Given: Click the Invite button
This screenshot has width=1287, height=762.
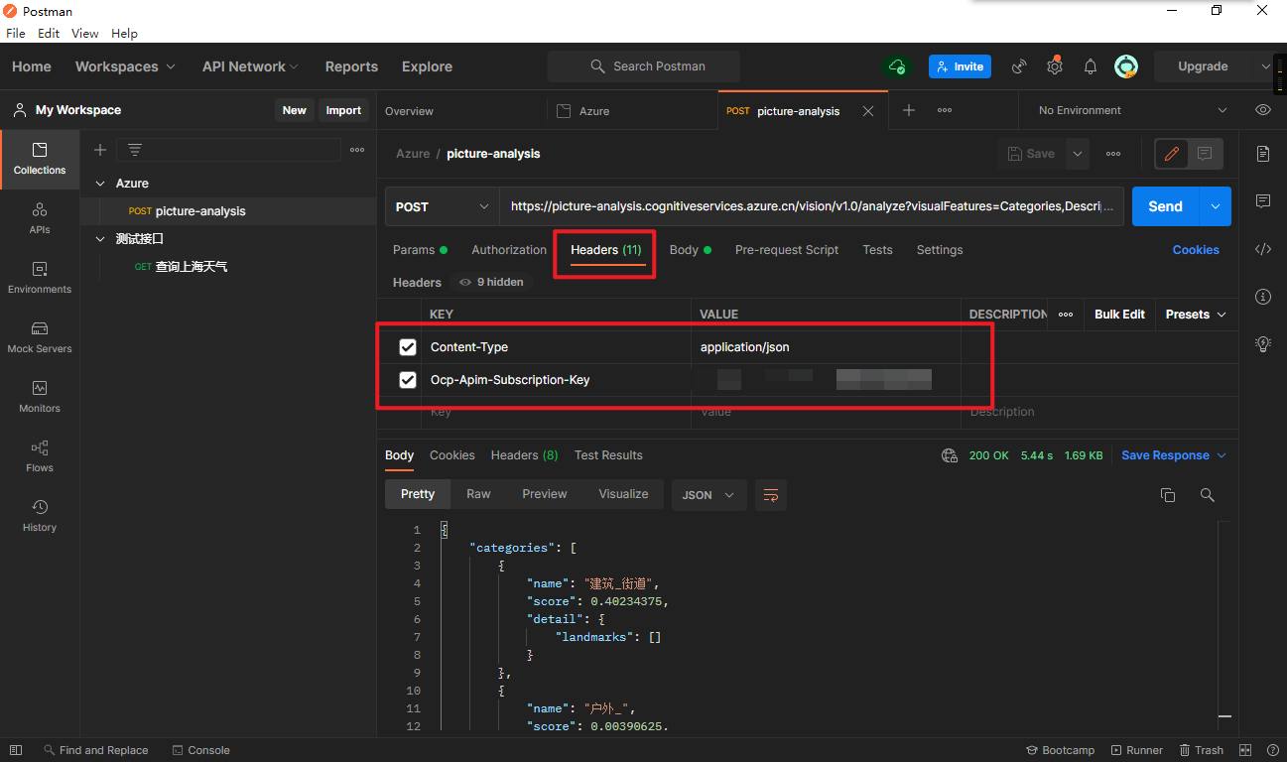Looking at the screenshot, I should coord(960,66).
